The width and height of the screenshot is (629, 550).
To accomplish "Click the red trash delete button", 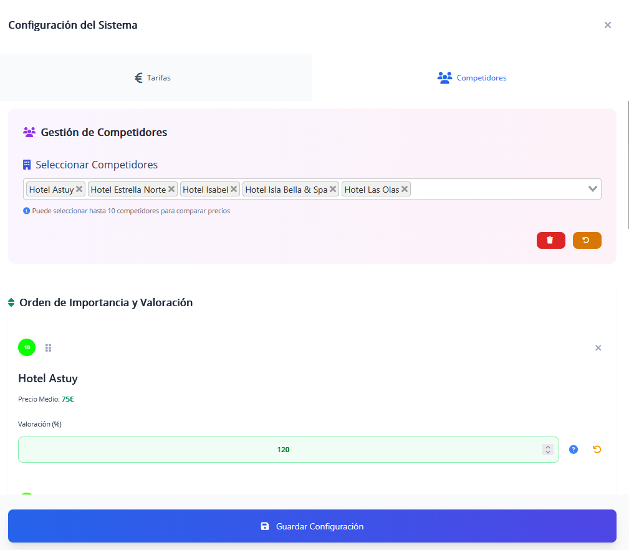I will tap(550, 240).
